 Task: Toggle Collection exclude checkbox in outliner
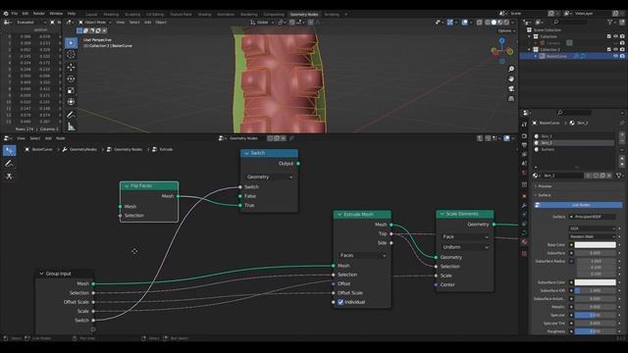(608, 36)
